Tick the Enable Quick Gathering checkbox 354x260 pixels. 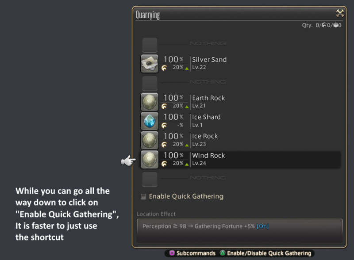(143, 197)
